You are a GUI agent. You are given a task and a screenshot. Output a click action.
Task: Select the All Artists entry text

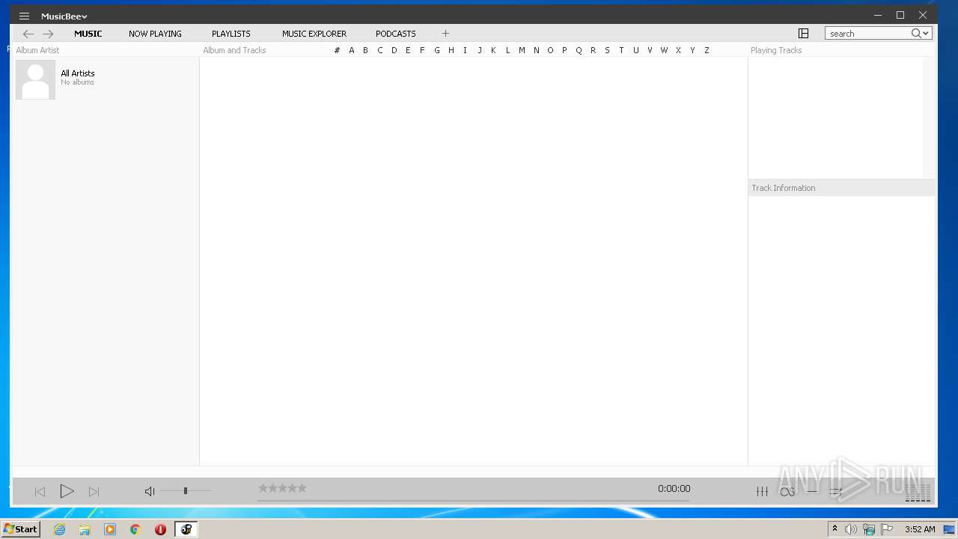coord(78,73)
